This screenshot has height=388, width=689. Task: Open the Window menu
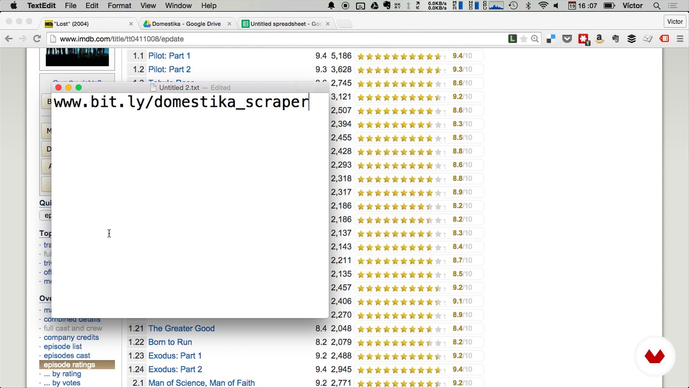tap(178, 5)
